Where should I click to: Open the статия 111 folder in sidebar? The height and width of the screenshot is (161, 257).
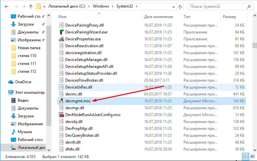(x=27, y=64)
